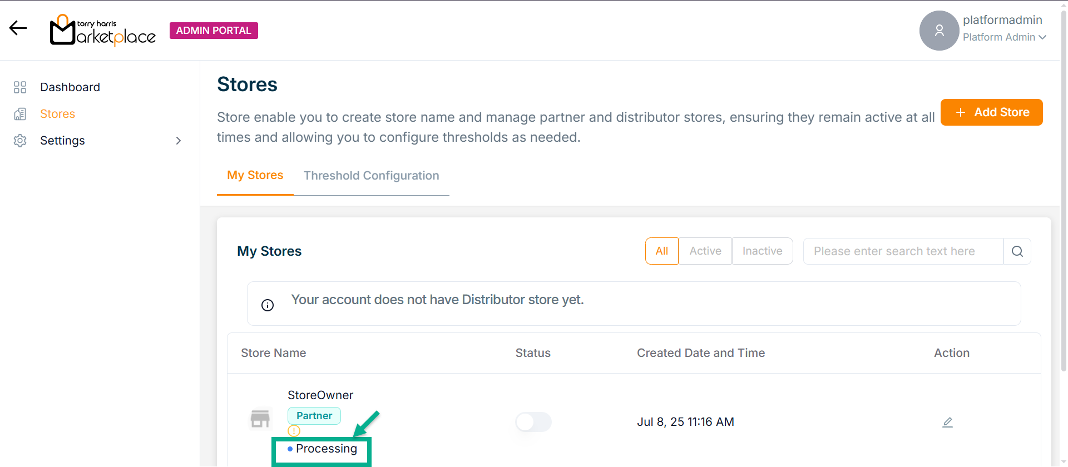The width and height of the screenshot is (1068, 467).
Task: Select the All filter option
Action: click(661, 251)
